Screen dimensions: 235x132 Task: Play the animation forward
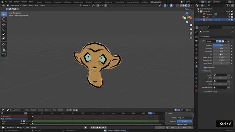click(100, 128)
